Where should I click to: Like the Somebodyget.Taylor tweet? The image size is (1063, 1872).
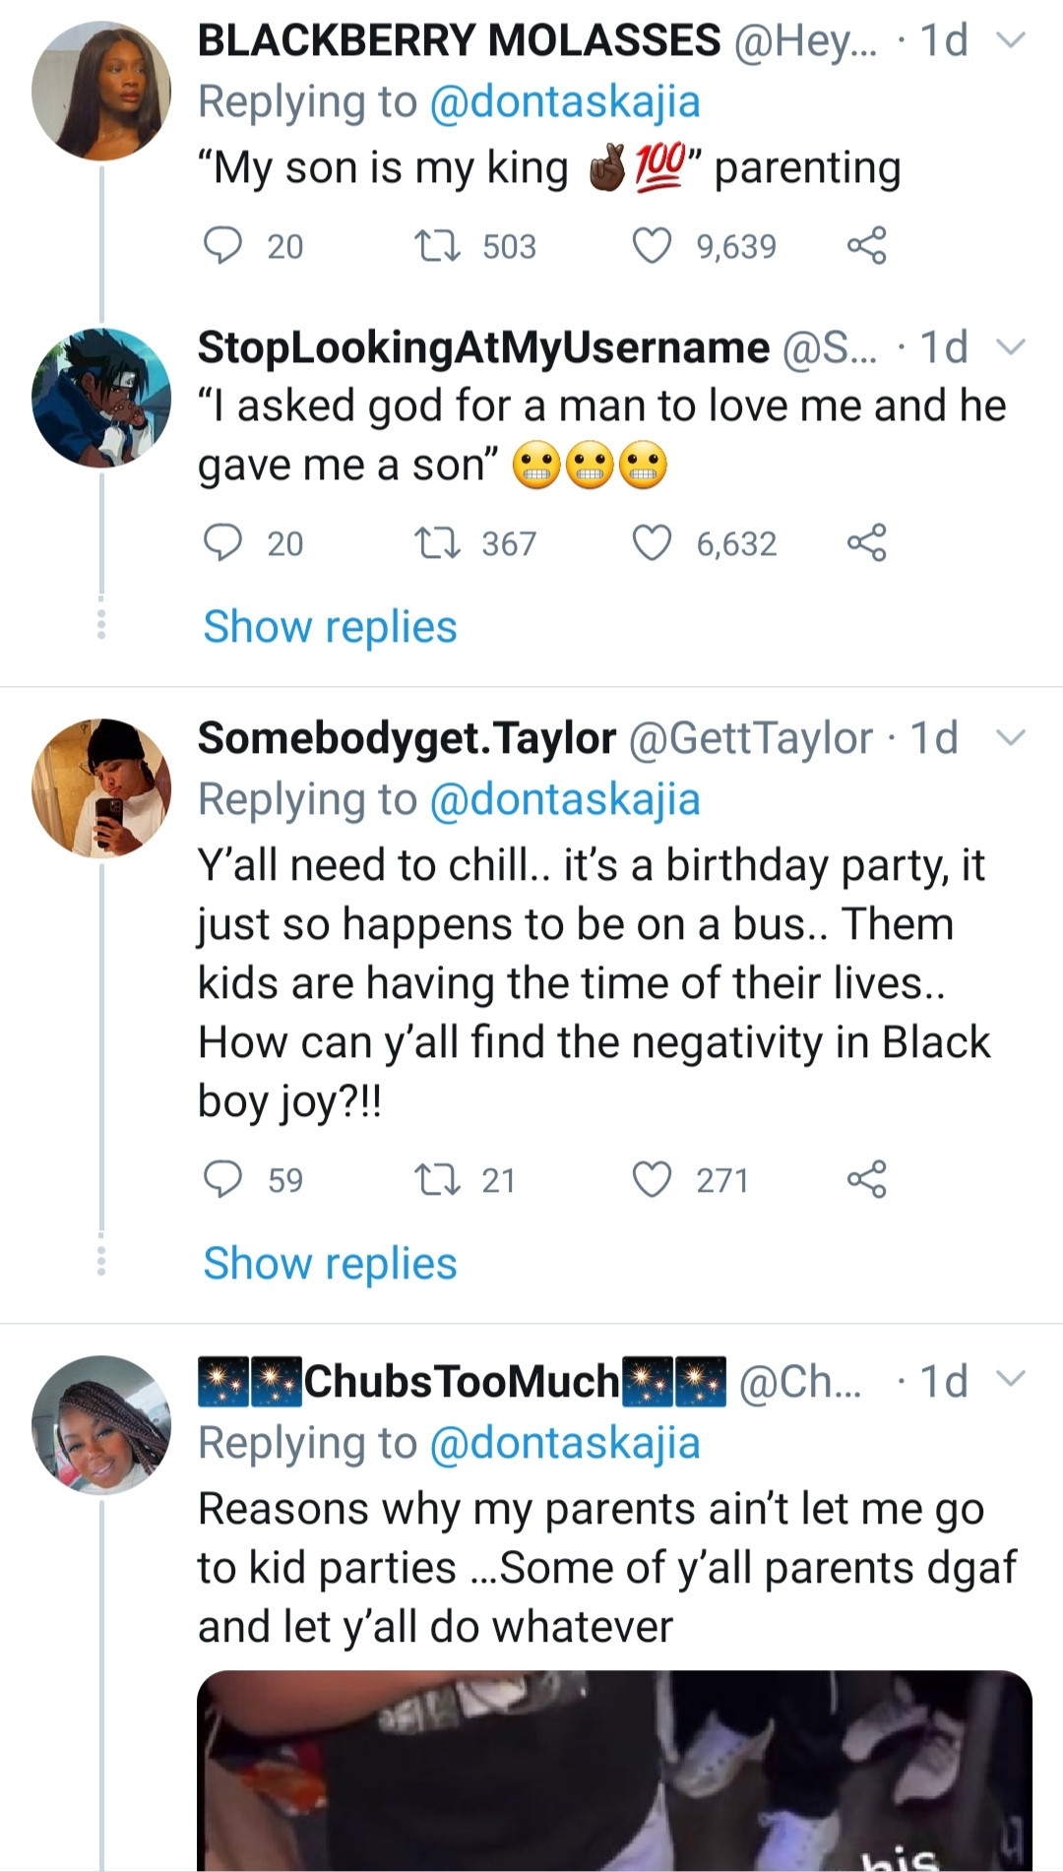[x=651, y=1179]
